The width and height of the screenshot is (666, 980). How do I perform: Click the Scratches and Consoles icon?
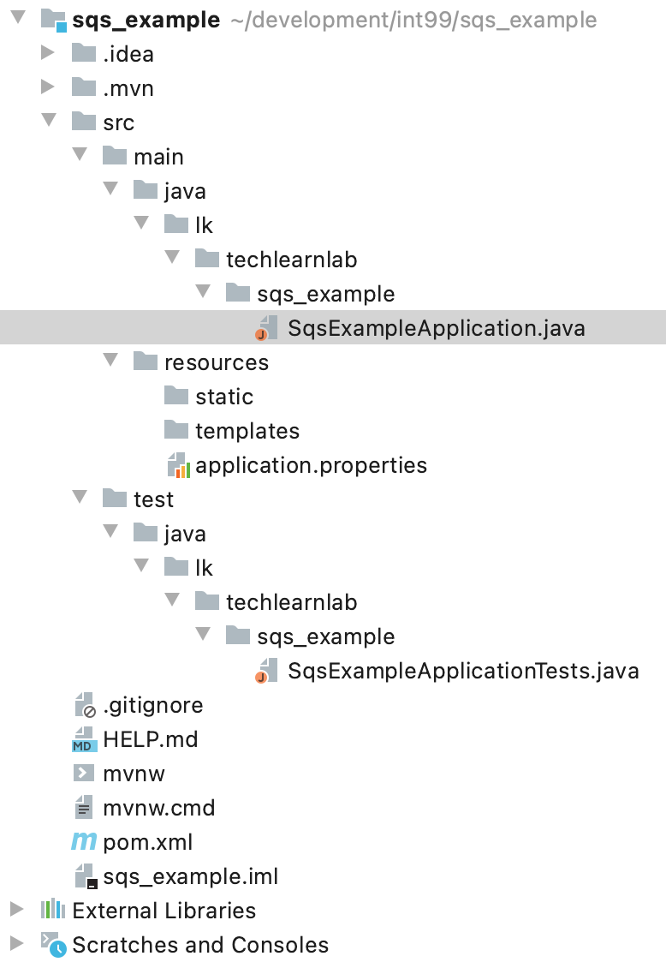point(53,945)
